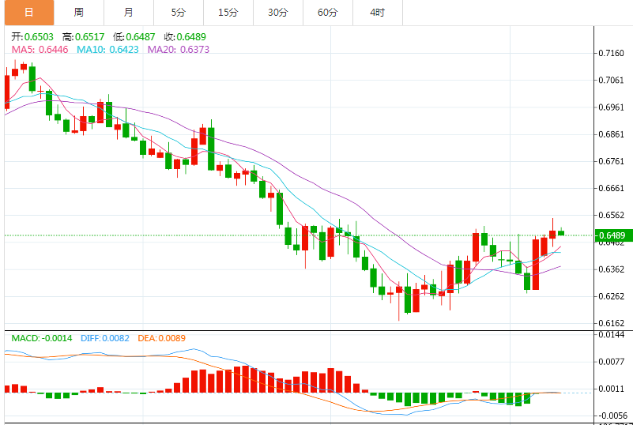633x425 pixels.
Task: Switch to the monthly 月 tab
Action: tap(129, 13)
